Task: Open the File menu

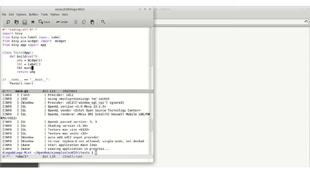Action: (x=4, y=14)
